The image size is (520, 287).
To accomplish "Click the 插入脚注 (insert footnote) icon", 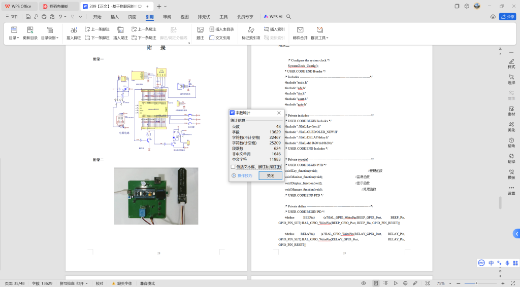I will tap(74, 30).
